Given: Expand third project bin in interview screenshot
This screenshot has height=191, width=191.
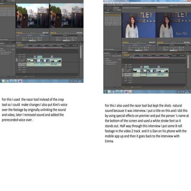Looking at the screenshot, I should (x=104, y=62).
